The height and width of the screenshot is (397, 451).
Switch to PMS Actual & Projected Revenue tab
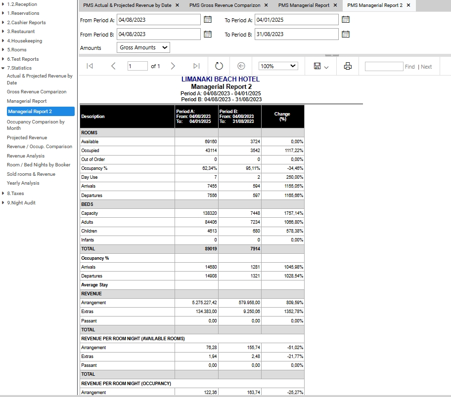[x=127, y=5]
